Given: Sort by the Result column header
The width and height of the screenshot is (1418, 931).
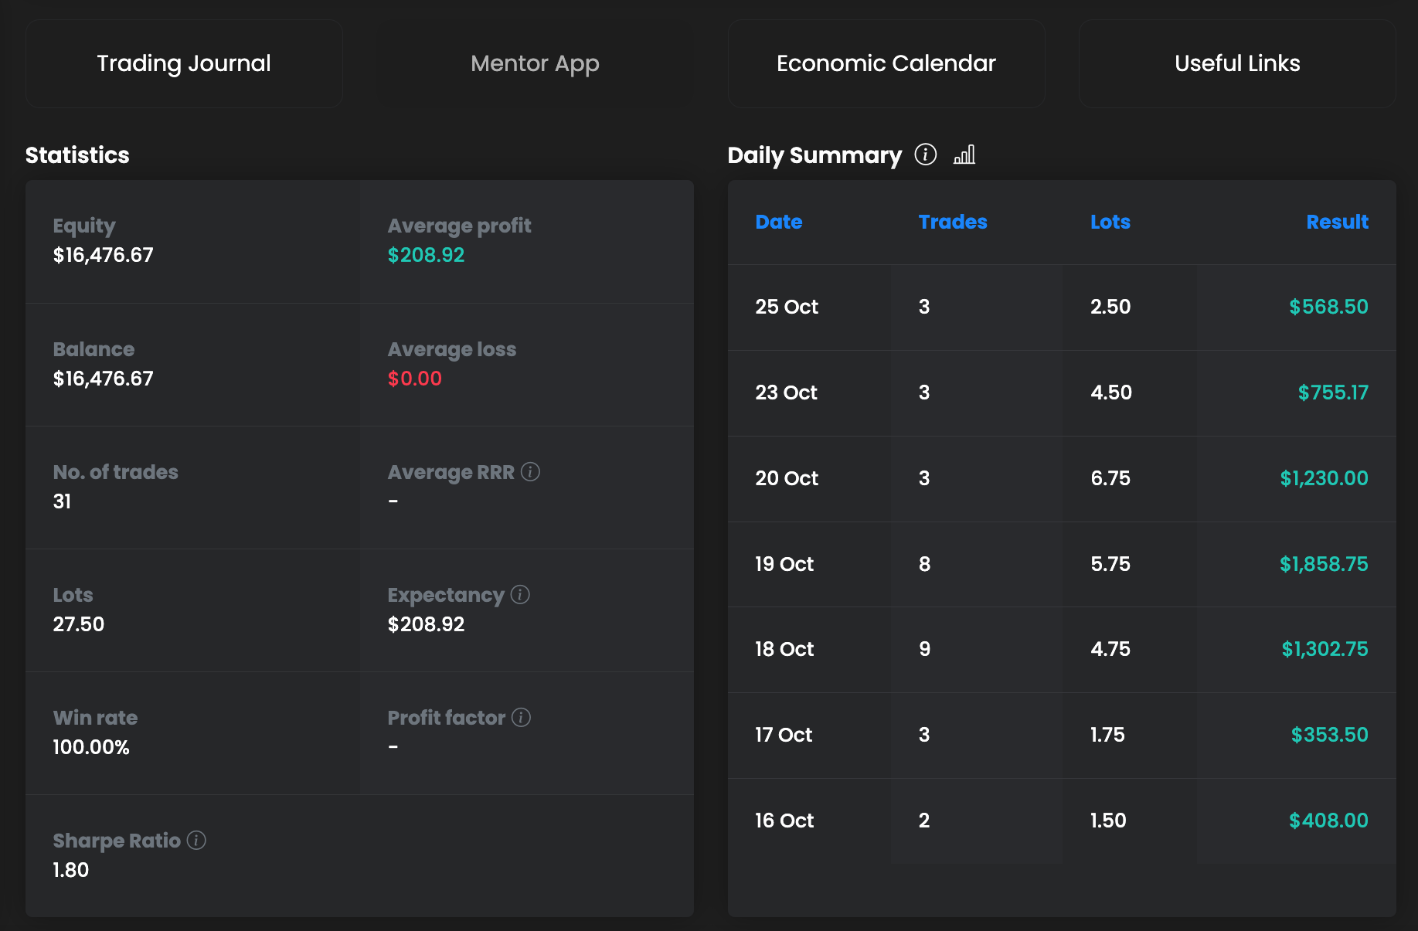Looking at the screenshot, I should (1337, 222).
